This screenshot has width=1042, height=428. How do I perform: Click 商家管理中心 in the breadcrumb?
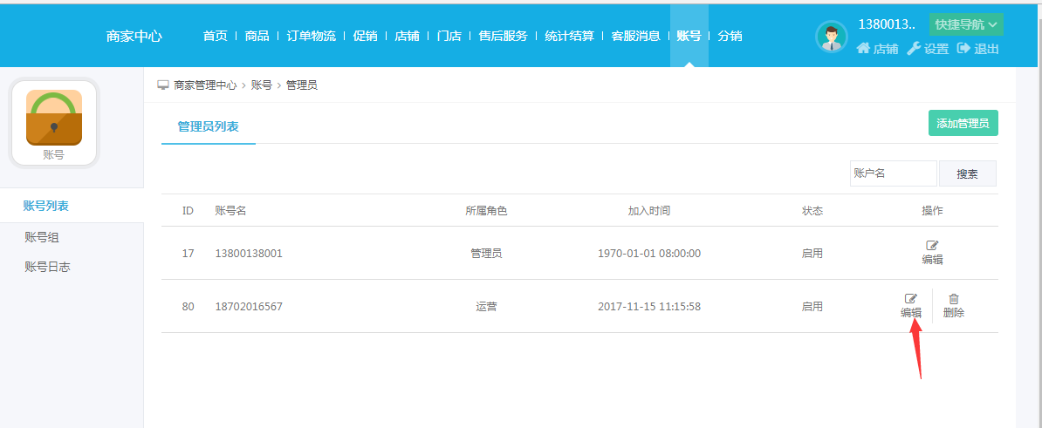[x=205, y=85]
